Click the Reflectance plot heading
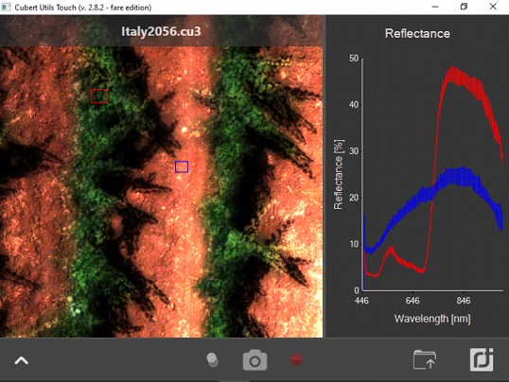This screenshot has width=509, height=382. 417,33
